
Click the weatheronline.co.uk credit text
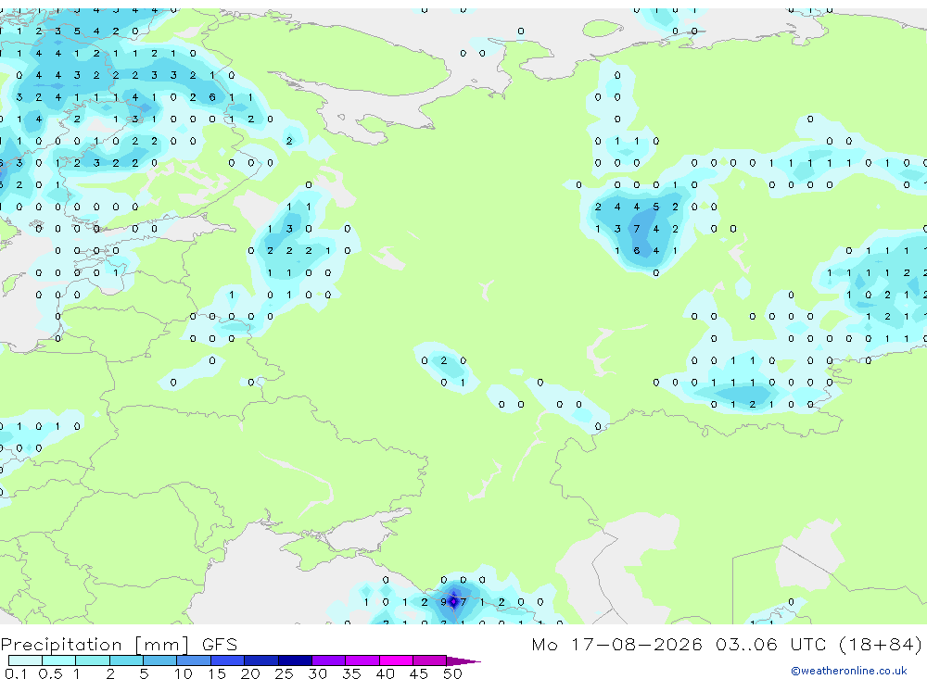point(849,671)
